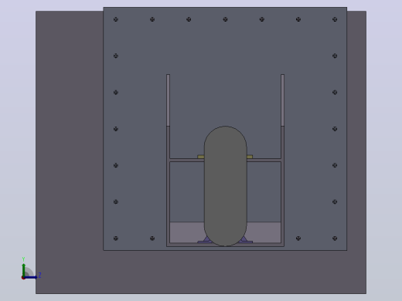Select the yellow block right of the tank
The image size is (402, 301).
(x=250, y=157)
